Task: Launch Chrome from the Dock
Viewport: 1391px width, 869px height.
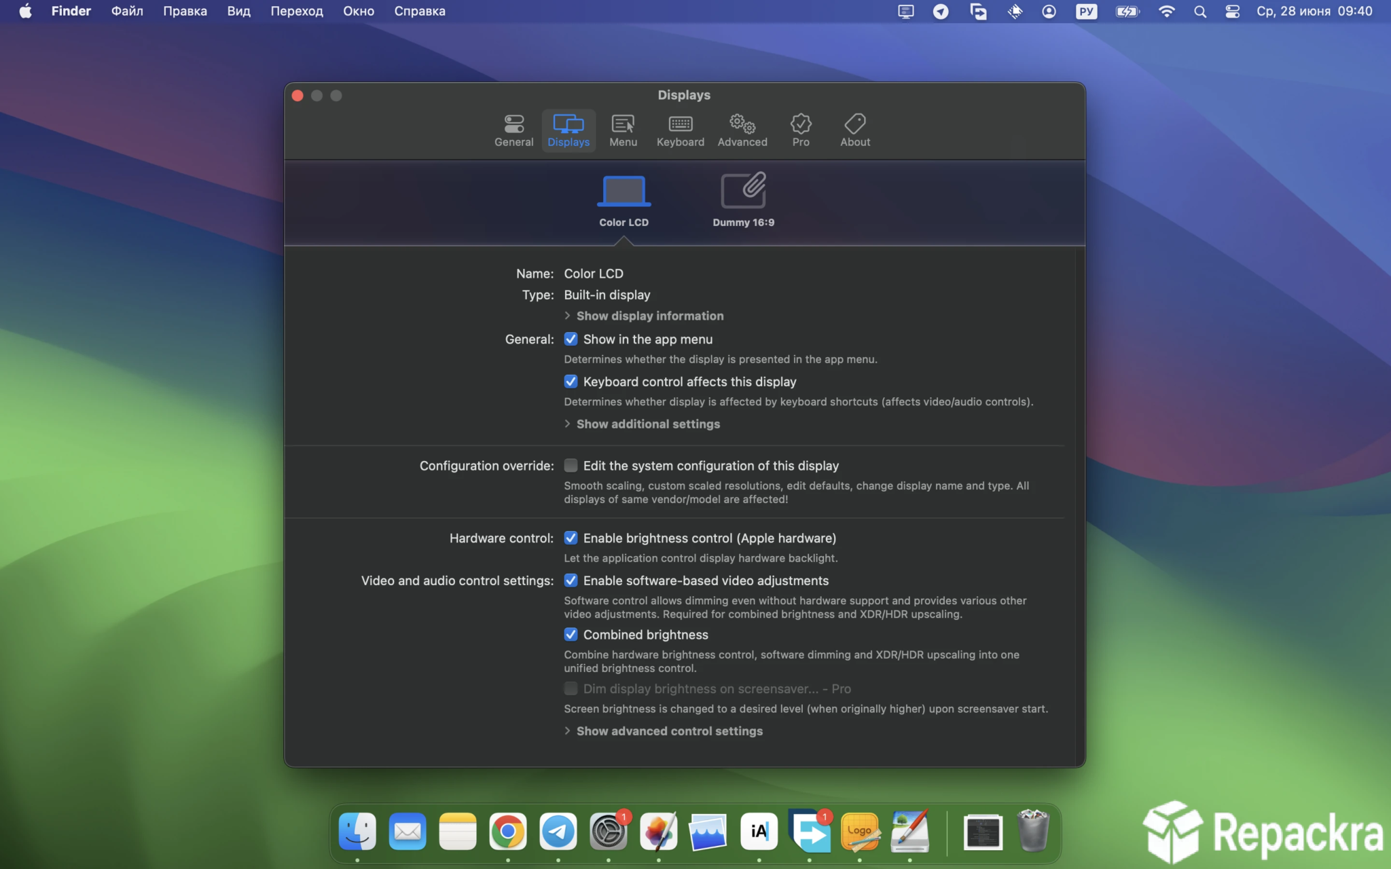Action: point(508,831)
